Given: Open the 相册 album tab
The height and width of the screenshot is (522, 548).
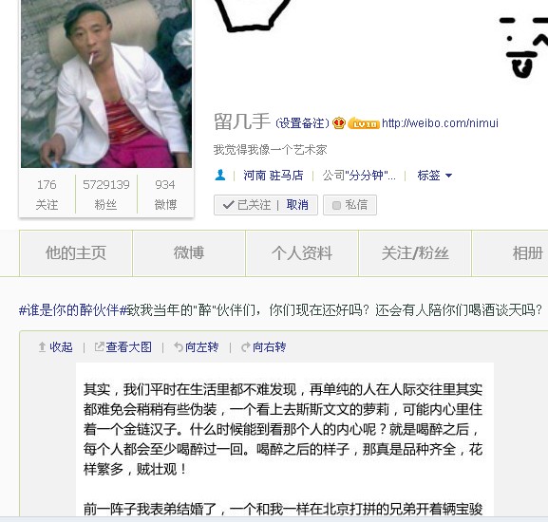Looking at the screenshot, I should pyautogui.click(x=510, y=253).
